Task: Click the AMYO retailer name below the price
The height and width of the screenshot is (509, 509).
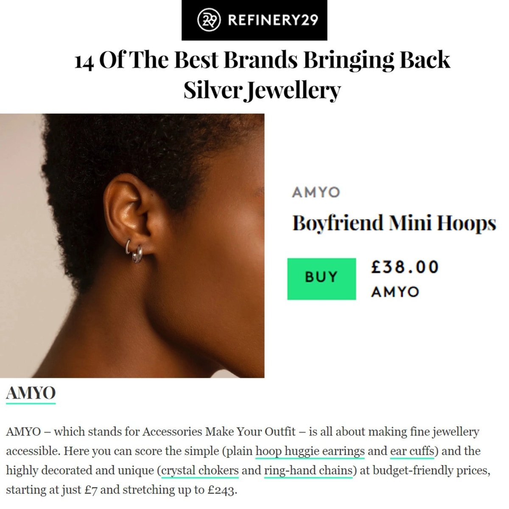Action: click(394, 291)
